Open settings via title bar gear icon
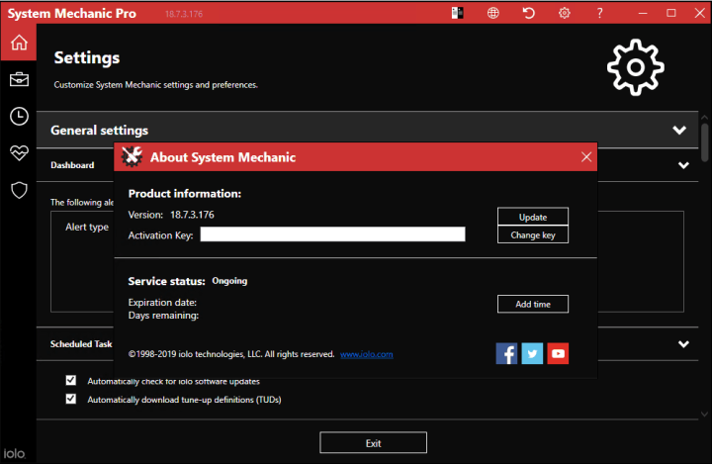Screen dimensions: 712x464 [565, 13]
